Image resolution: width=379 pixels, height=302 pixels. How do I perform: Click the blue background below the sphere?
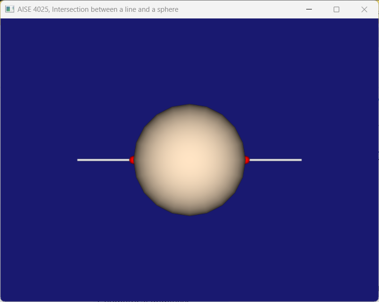[x=189, y=255]
